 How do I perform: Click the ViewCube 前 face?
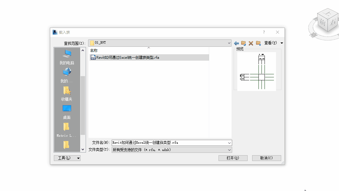[x=323, y=22]
